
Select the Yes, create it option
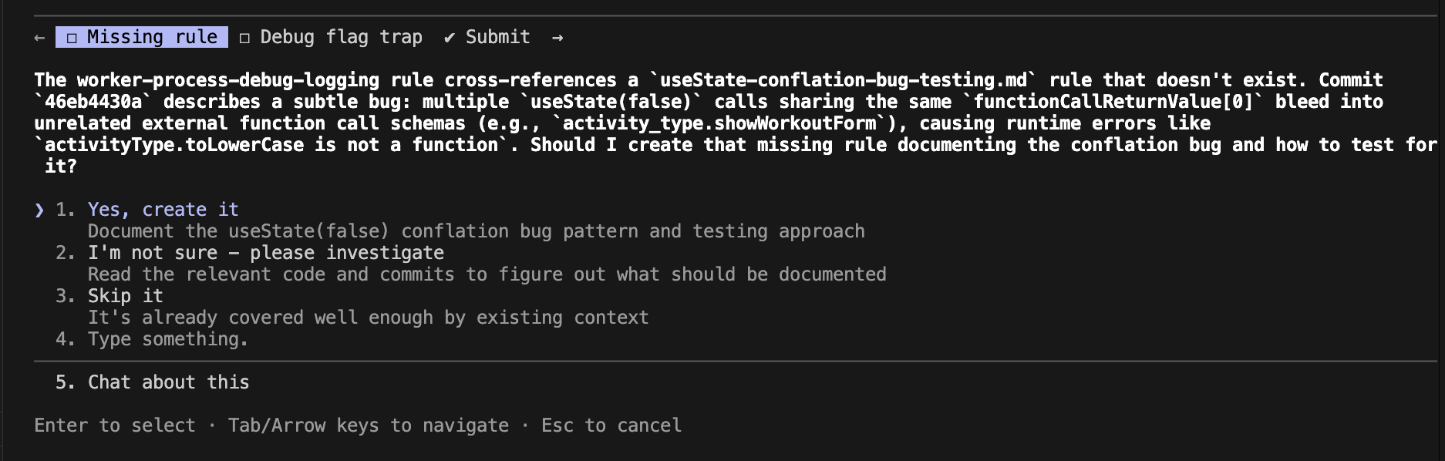pyautogui.click(x=162, y=209)
